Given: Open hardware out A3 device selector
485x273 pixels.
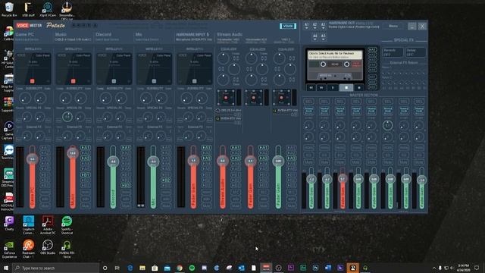Looking at the screenshot, I should tap(323, 26).
